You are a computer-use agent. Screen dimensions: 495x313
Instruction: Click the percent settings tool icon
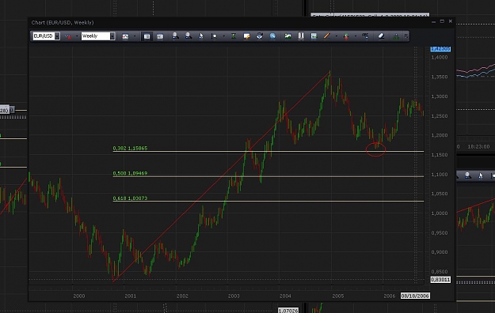(x=365, y=36)
